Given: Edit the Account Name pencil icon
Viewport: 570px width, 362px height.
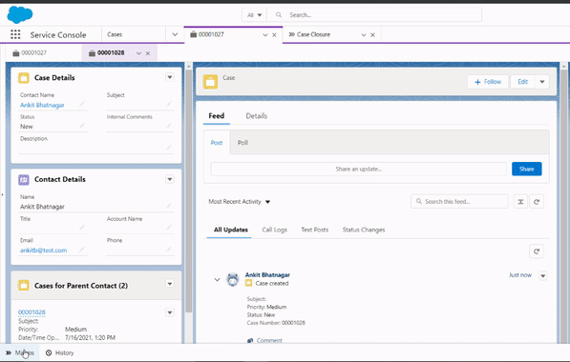Looking at the screenshot, I should click(x=169, y=228).
